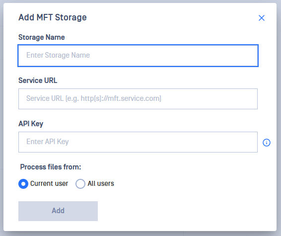Click the info icon beside API Key field
The image size is (281, 236).
267,143
